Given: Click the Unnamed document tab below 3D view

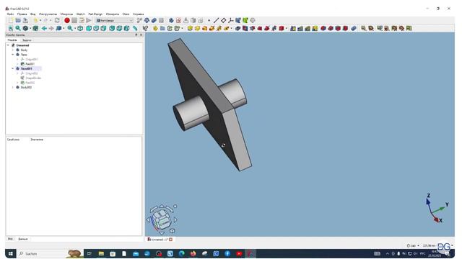Looking at the screenshot, I should tap(160, 240).
